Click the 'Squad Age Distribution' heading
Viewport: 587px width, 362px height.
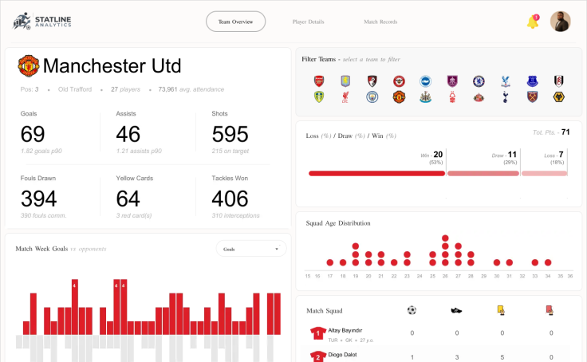pyautogui.click(x=338, y=223)
